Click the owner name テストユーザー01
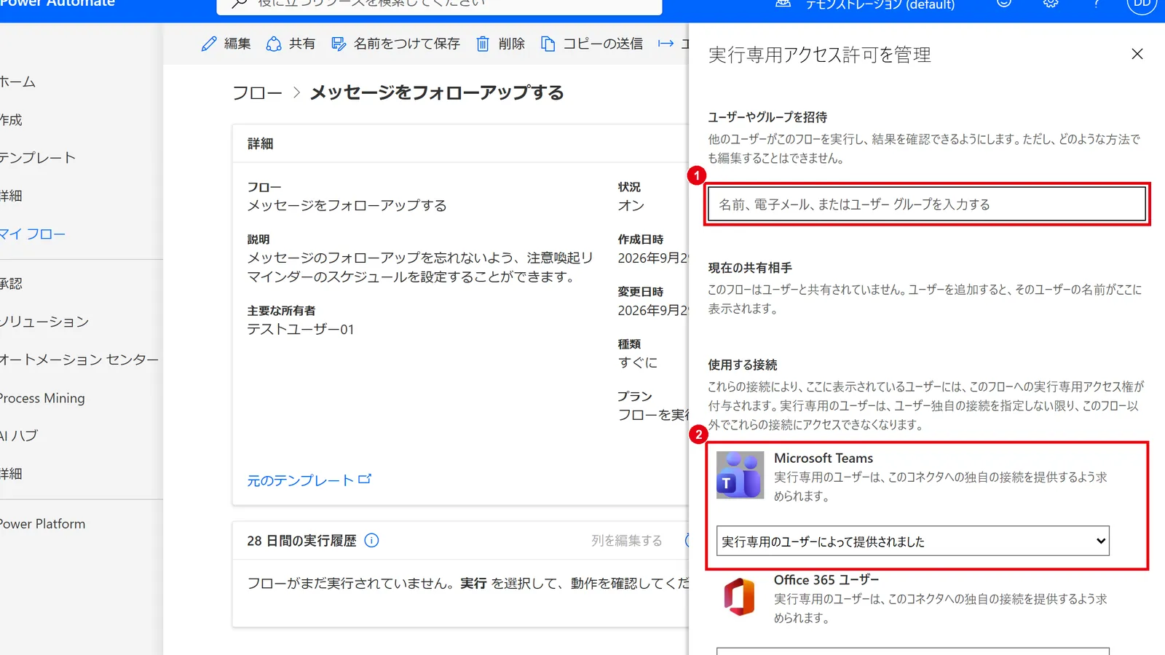The height and width of the screenshot is (655, 1165). click(301, 329)
